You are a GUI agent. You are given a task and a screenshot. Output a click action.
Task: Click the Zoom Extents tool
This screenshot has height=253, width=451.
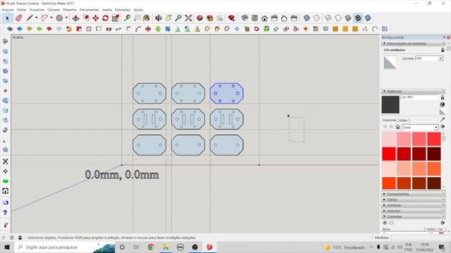188,18
